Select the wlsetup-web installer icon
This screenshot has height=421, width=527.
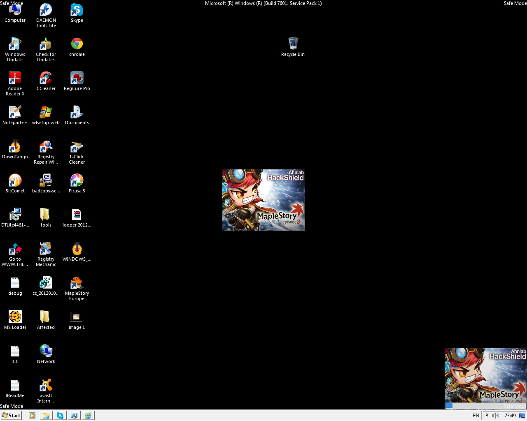pos(46,115)
